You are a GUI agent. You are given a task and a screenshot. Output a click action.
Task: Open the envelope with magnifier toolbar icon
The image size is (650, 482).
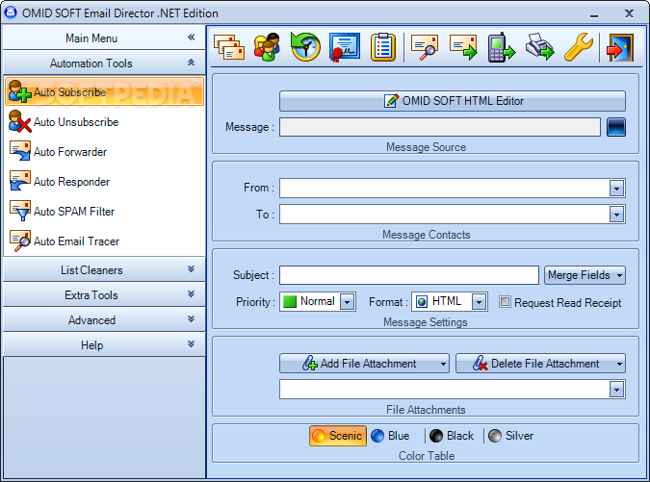click(x=425, y=47)
